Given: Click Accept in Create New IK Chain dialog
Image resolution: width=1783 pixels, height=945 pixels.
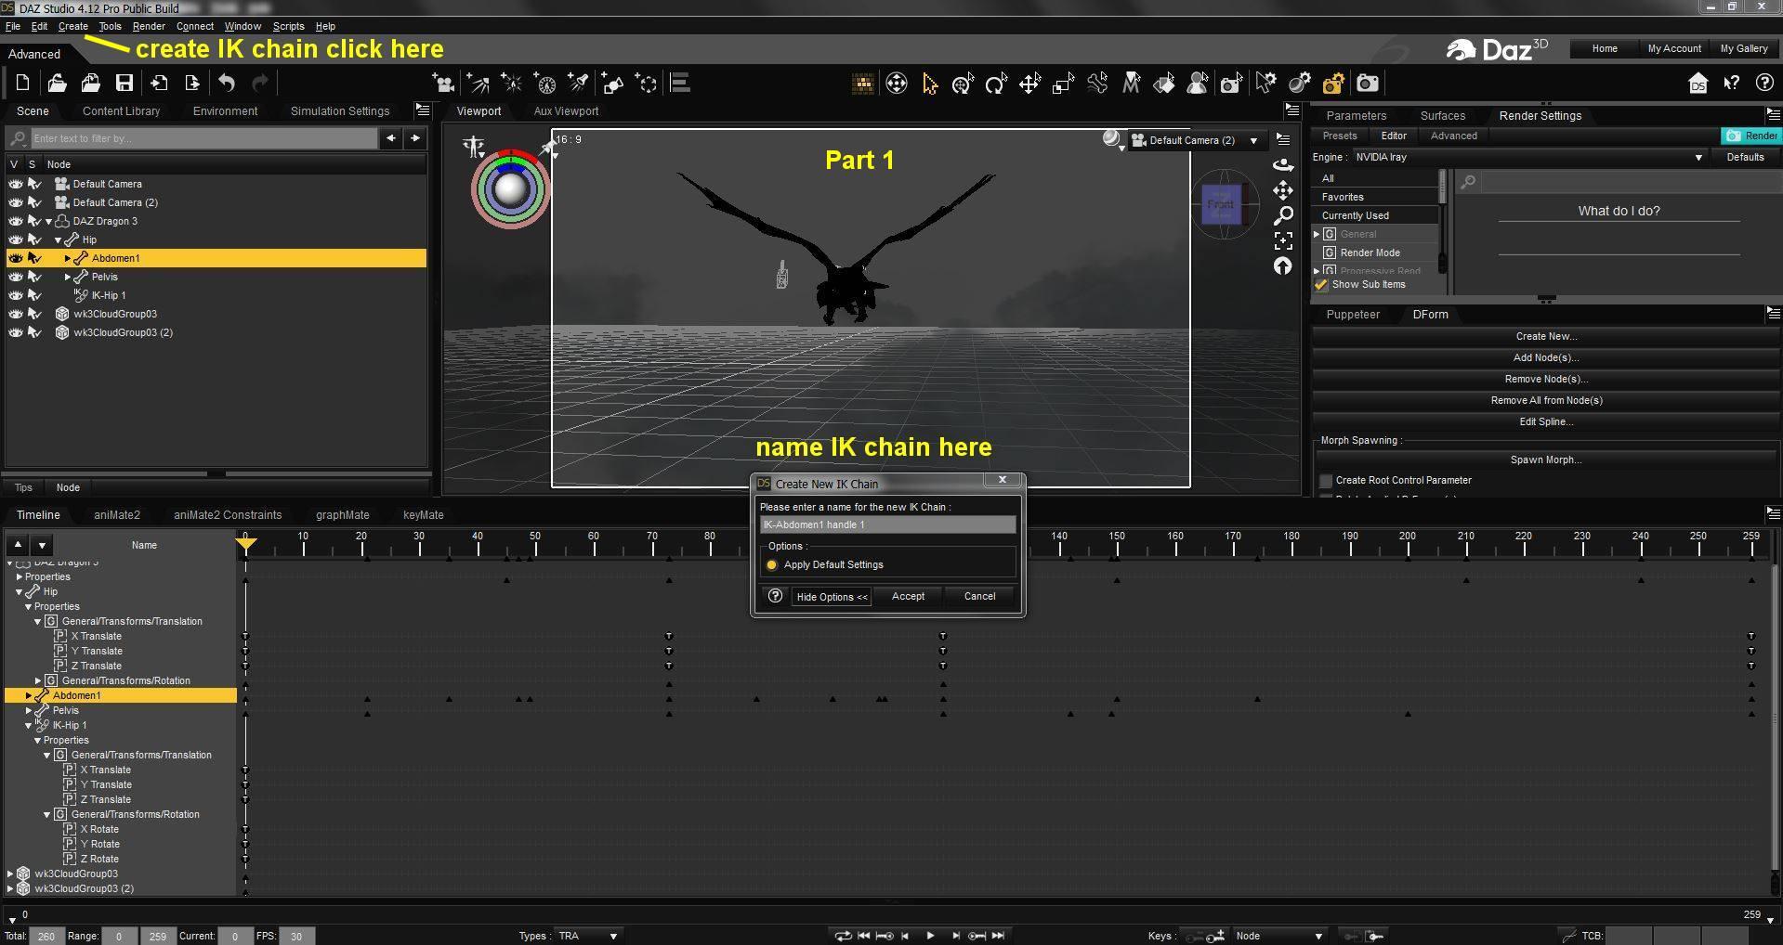Looking at the screenshot, I should click(908, 597).
